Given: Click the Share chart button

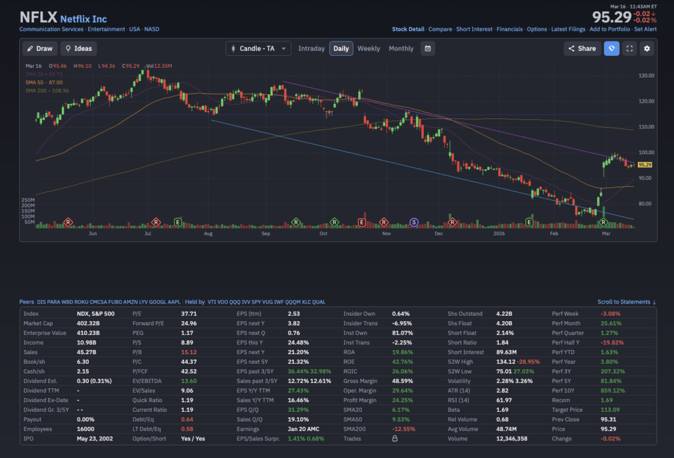Looking at the screenshot, I should point(581,49).
